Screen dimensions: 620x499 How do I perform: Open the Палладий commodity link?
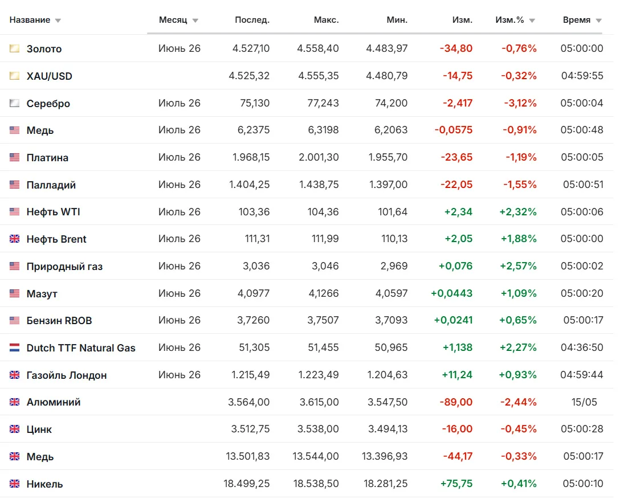(51, 185)
